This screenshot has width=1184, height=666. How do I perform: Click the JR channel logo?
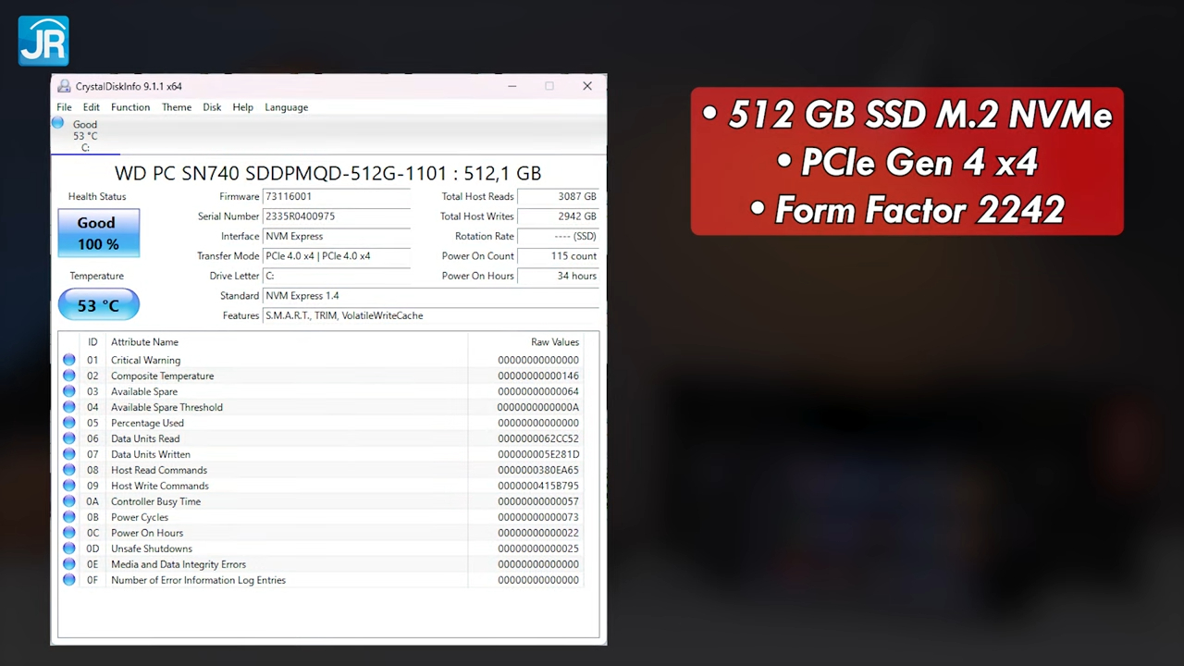(x=43, y=41)
